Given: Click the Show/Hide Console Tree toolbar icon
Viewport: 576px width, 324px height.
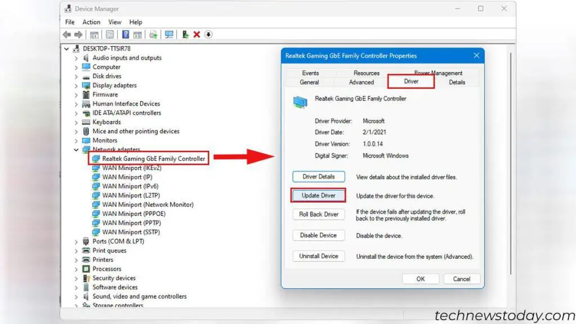Looking at the screenshot, I should point(94,34).
